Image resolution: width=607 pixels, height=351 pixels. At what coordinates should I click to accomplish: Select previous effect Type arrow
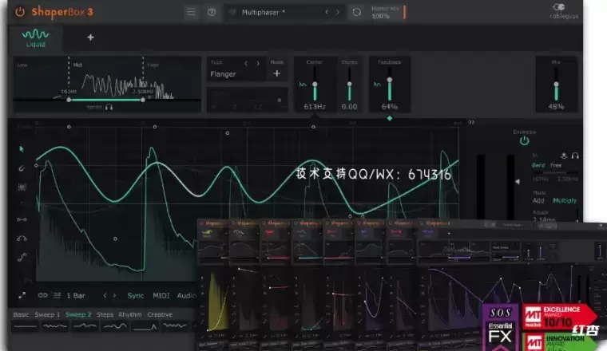pyautogui.click(x=246, y=63)
